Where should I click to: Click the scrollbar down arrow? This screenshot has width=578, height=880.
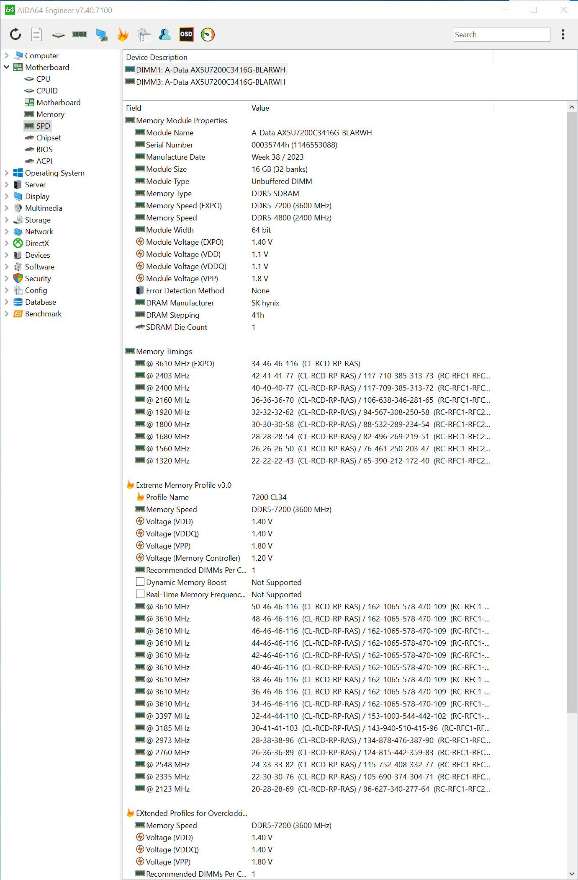(572, 874)
